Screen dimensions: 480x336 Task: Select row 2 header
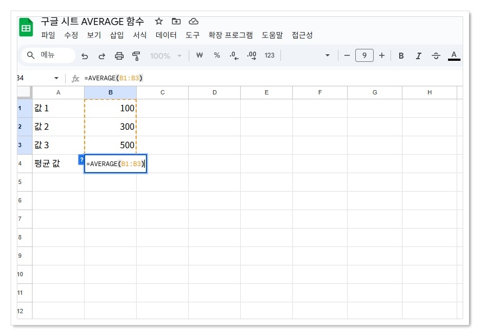[24, 126]
